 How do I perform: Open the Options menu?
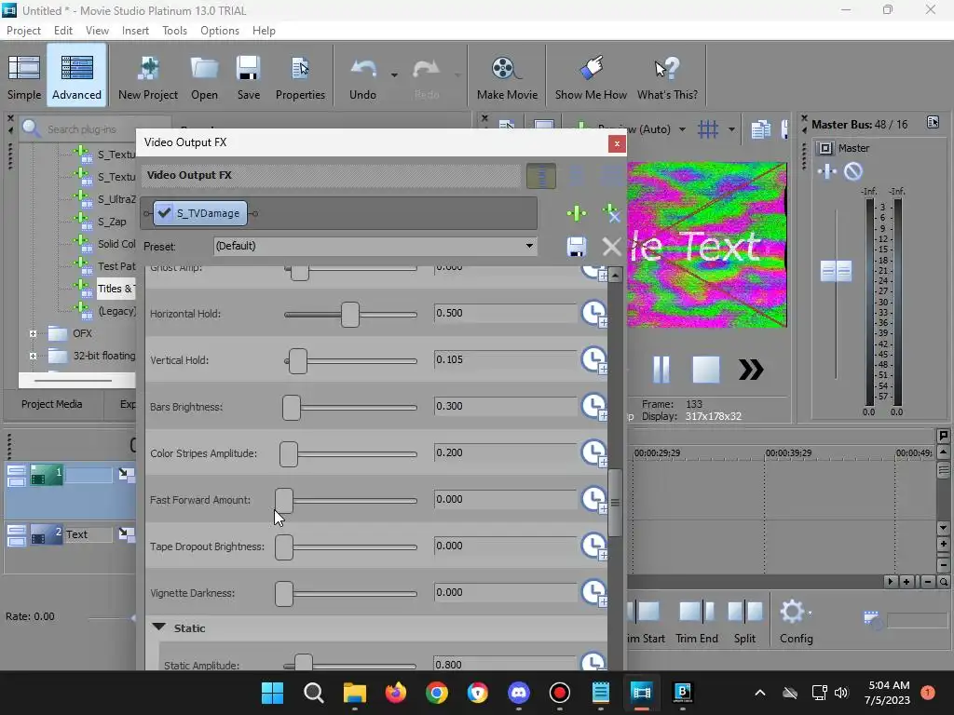click(220, 31)
